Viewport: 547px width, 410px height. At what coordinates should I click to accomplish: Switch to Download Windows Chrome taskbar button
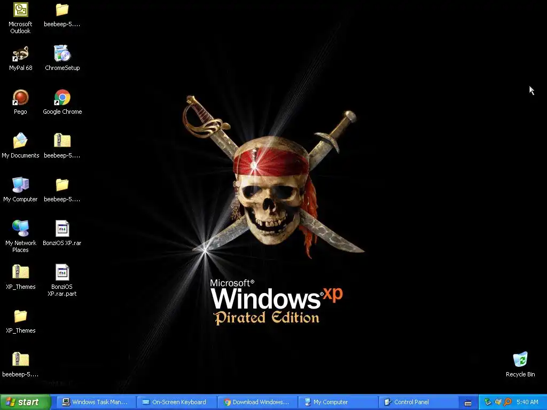[257, 402]
